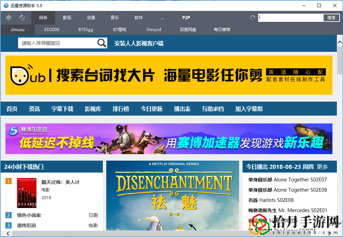Select the ED2000 source tab
Viewport: 343px width, 237px height.
(52, 30)
